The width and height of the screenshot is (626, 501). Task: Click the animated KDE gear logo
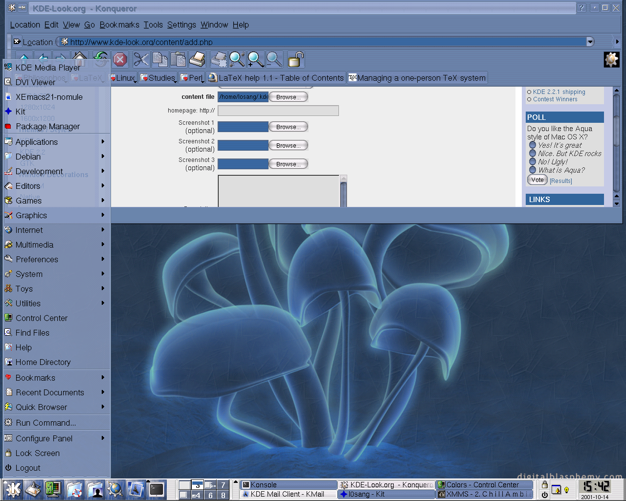coord(611,60)
